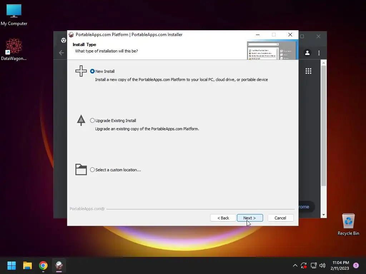This screenshot has height=274, width=366.
Task: Click the 'Install Type' heading
Action: [84, 45]
